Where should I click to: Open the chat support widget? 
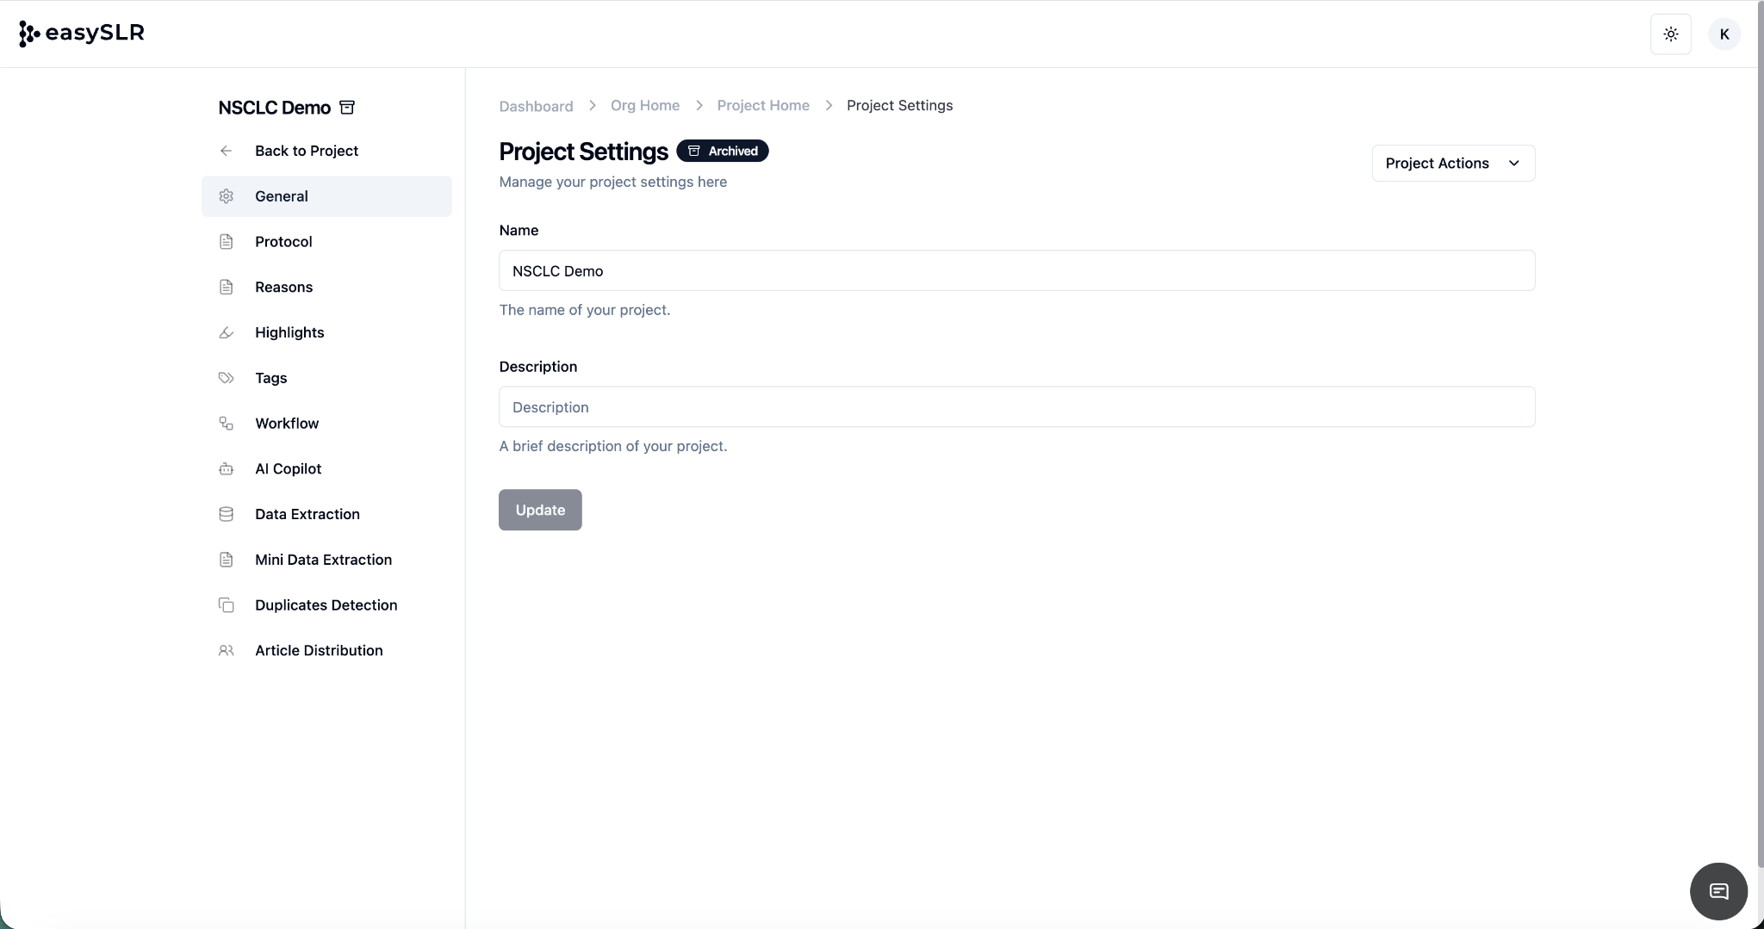click(1718, 891)
